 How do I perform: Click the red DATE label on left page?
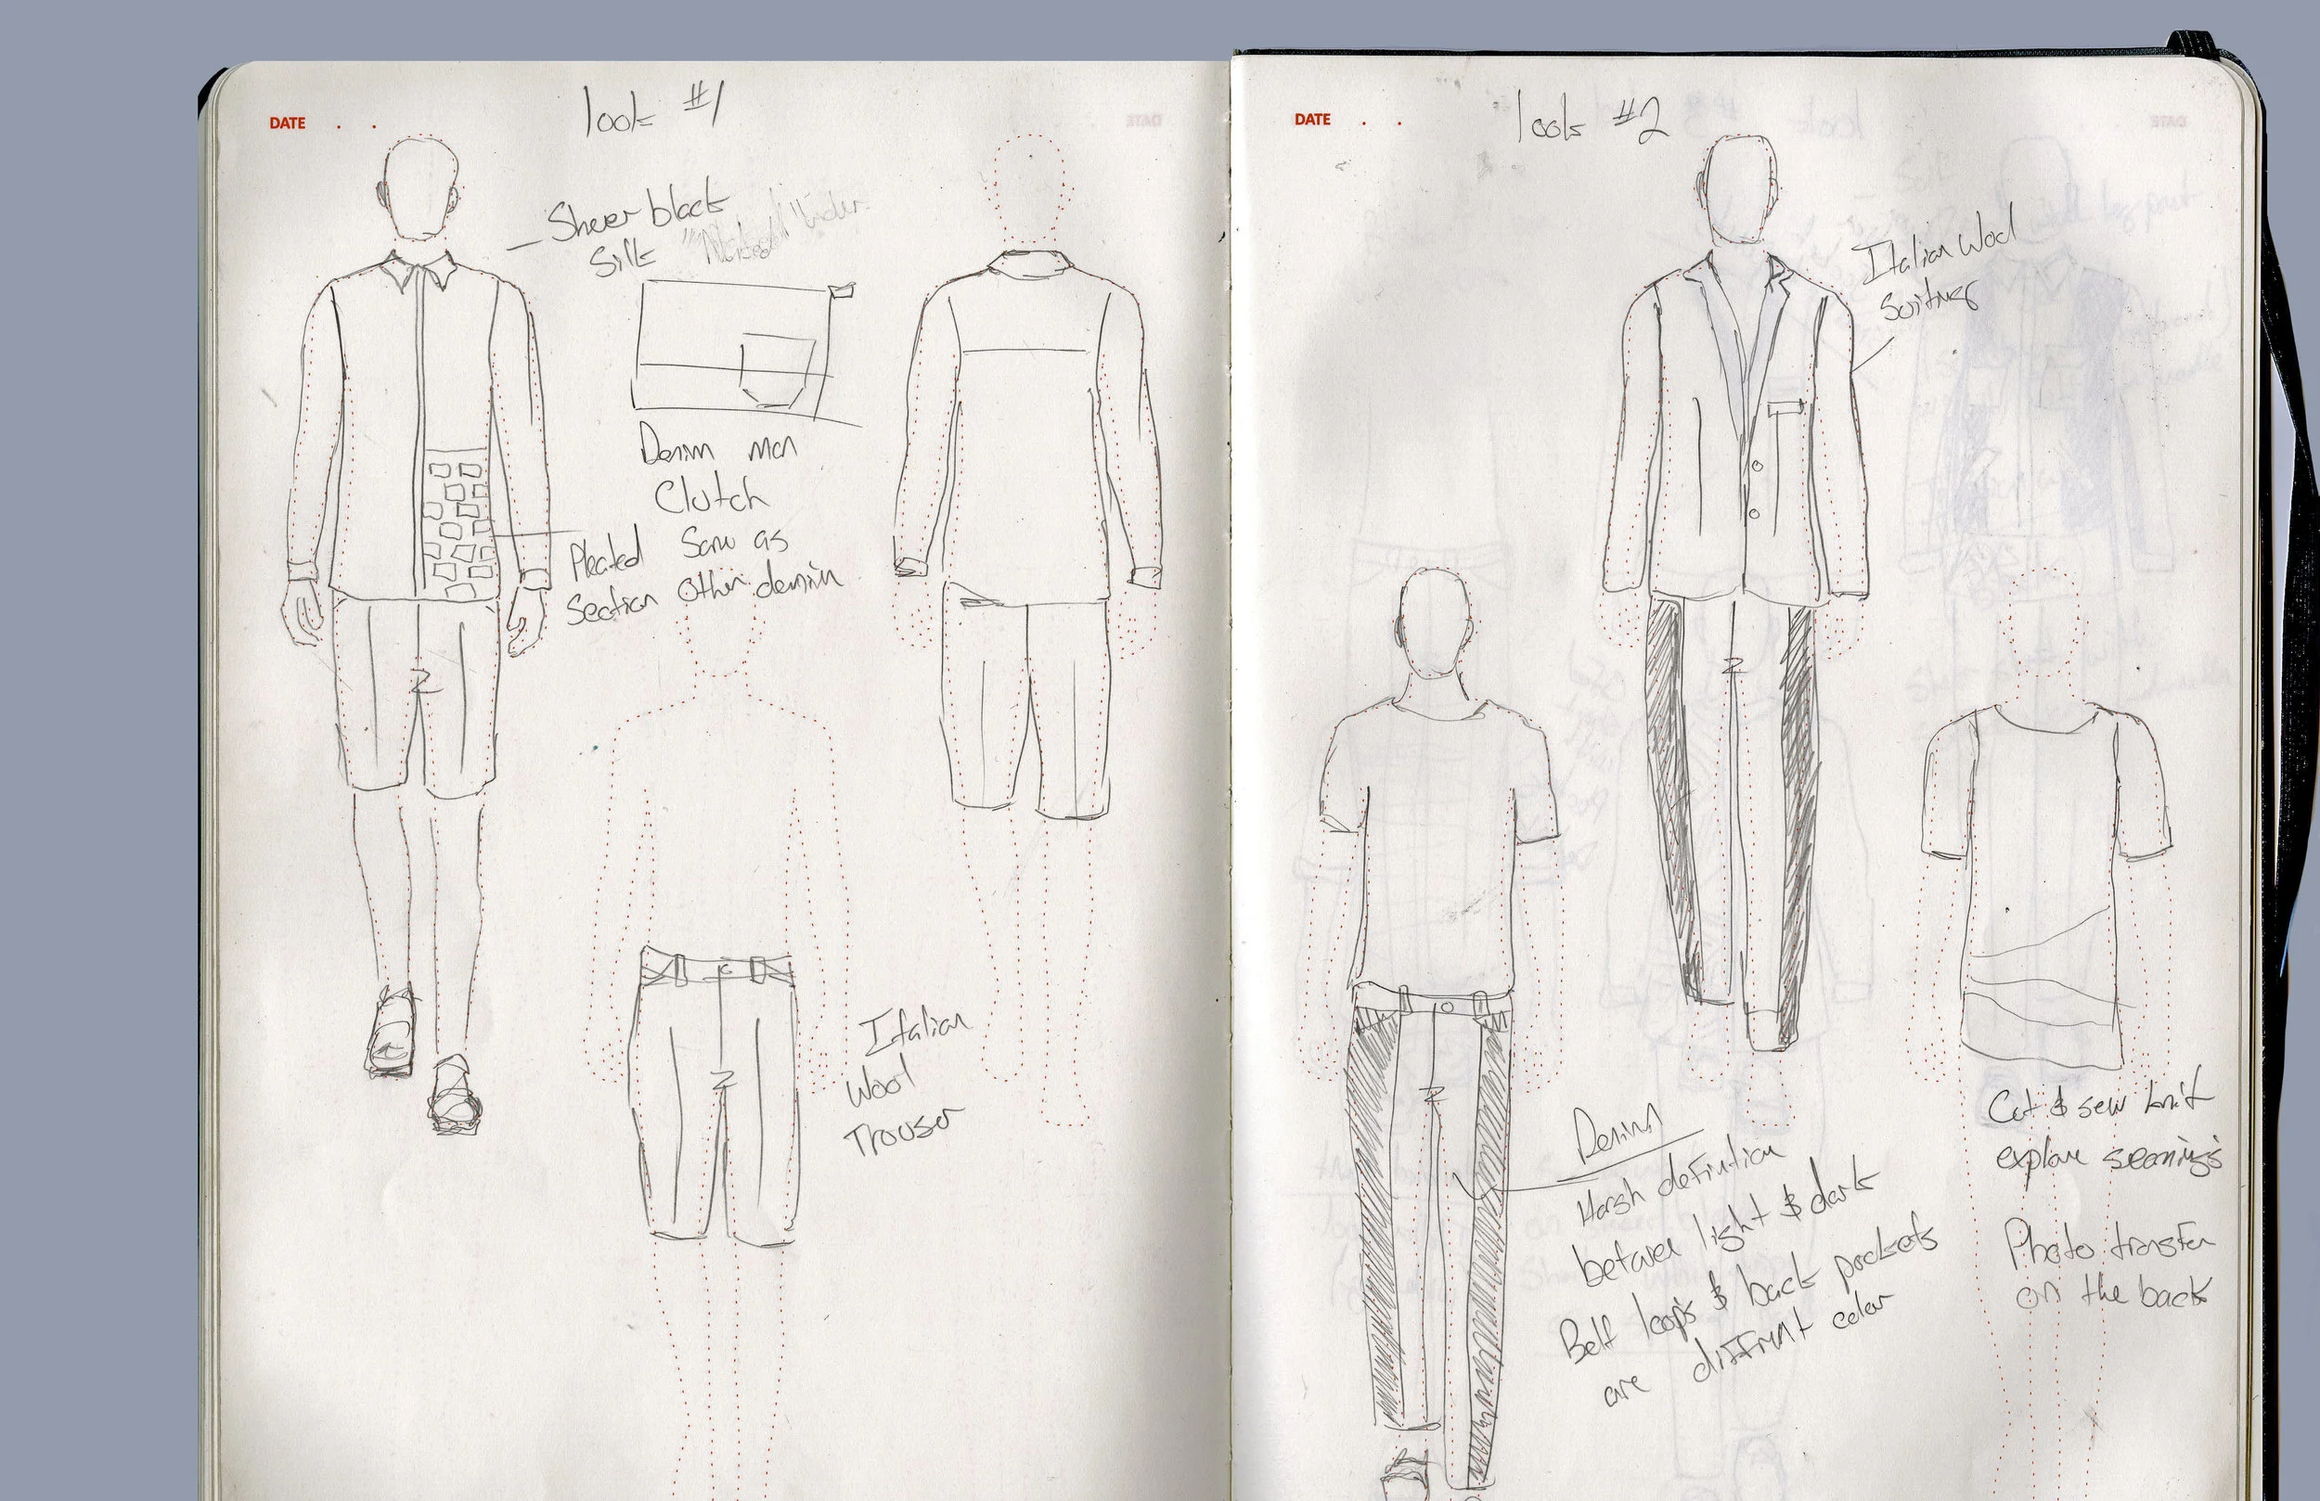(287, 123)
